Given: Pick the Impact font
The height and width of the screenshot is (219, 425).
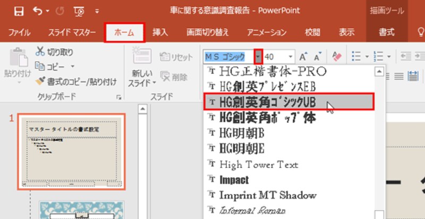Looking at the screenshot, I should coord(289,180).
